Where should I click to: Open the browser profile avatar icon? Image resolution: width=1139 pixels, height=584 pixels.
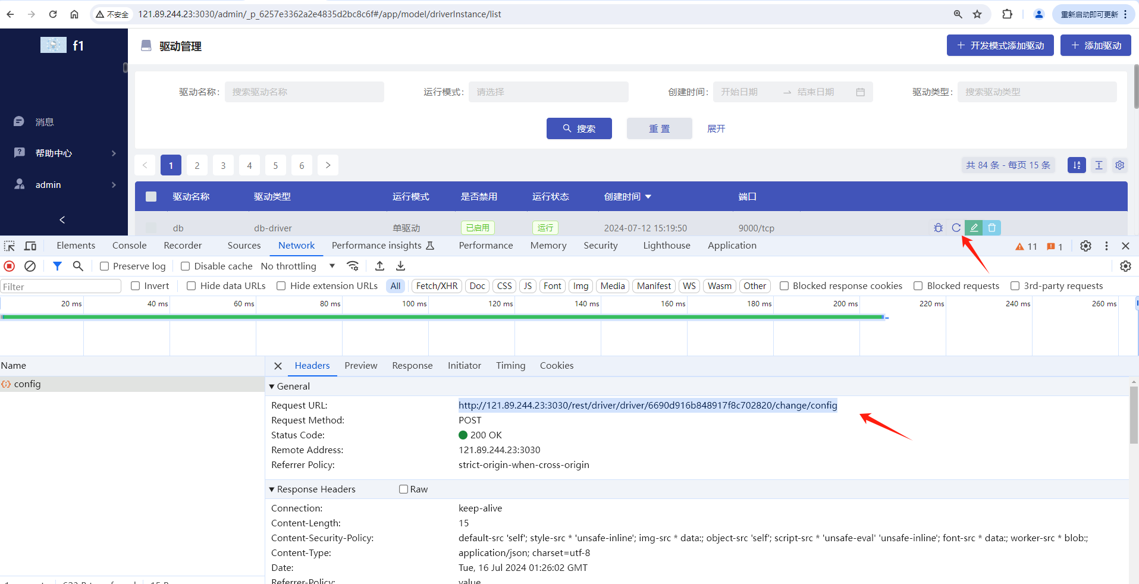(x=1038, y=14)
